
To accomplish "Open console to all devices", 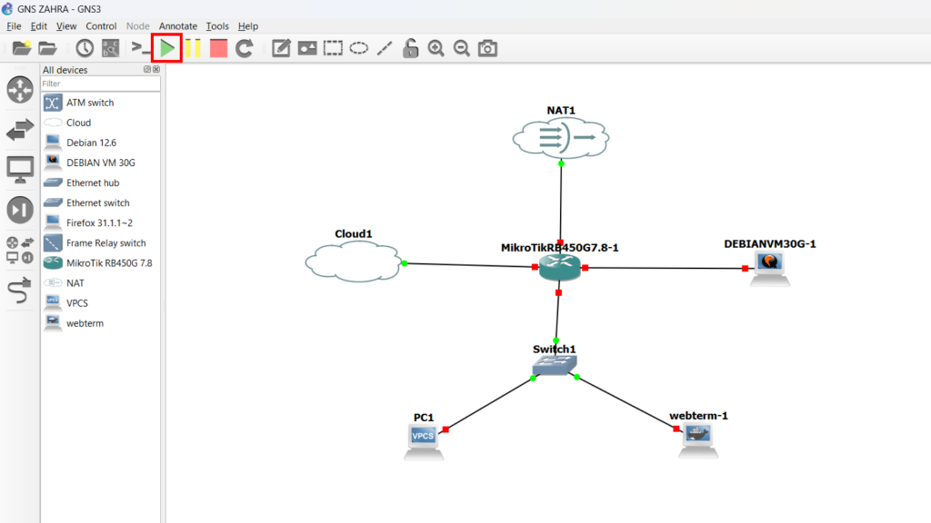I will click(x=141, y=48).
